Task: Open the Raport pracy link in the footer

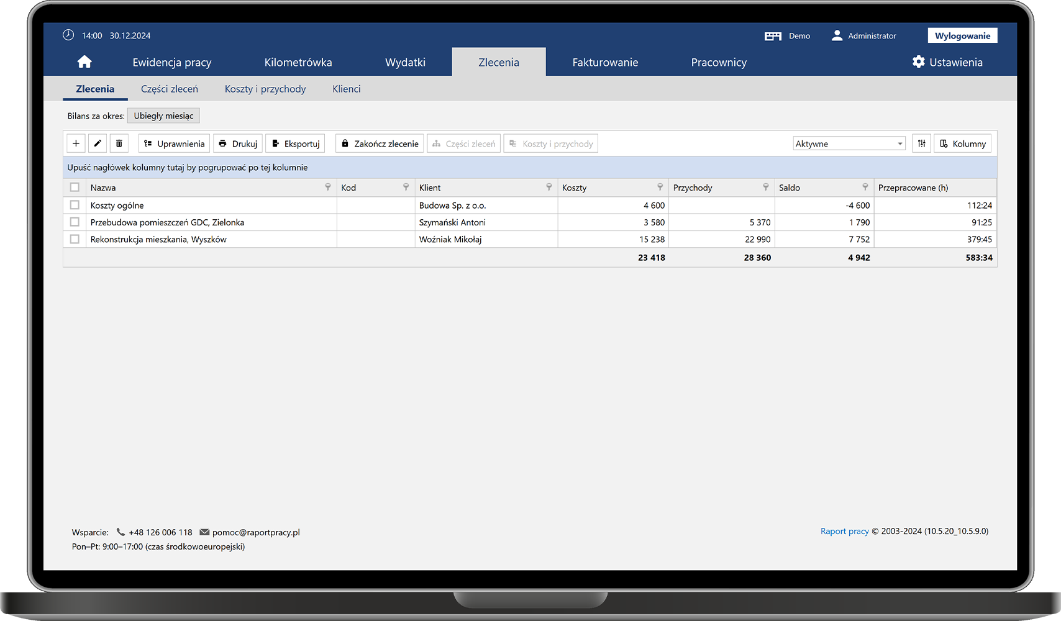Action: click(844, 531)
